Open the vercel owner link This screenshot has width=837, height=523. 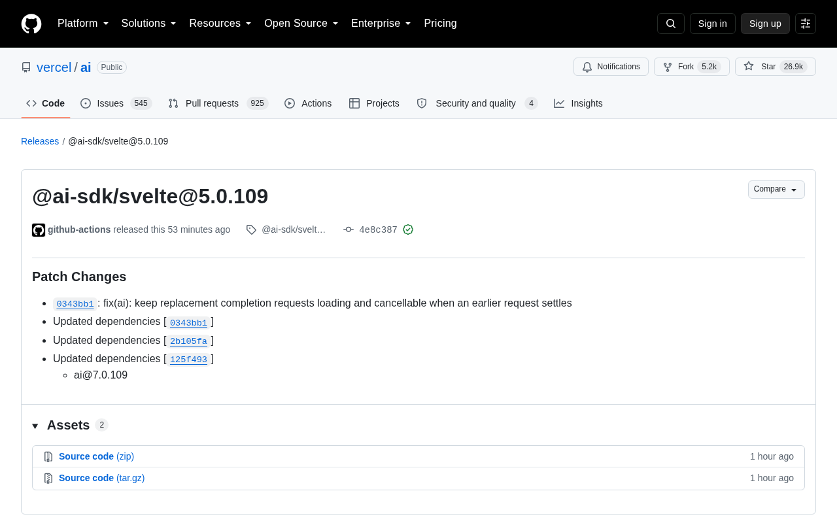(x=54, y=67)
